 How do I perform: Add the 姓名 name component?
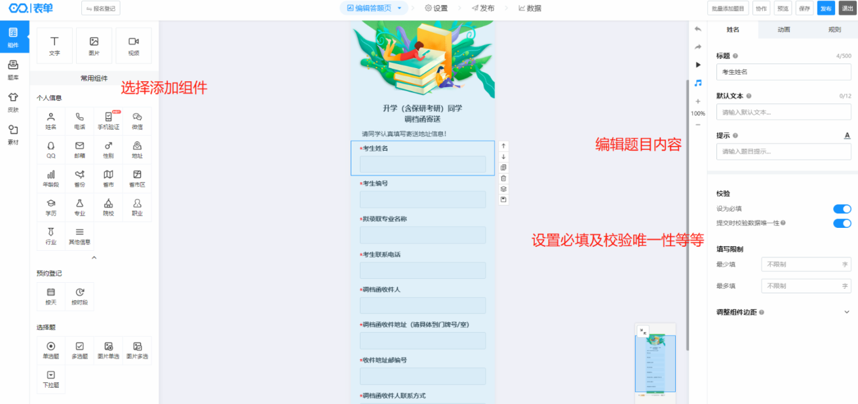tap(50, 120)
